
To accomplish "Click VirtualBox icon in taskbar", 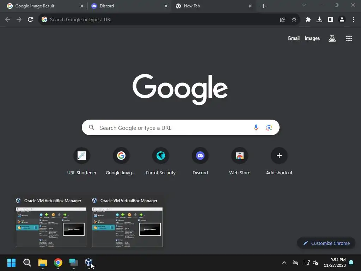I will (x=89, y=262).
